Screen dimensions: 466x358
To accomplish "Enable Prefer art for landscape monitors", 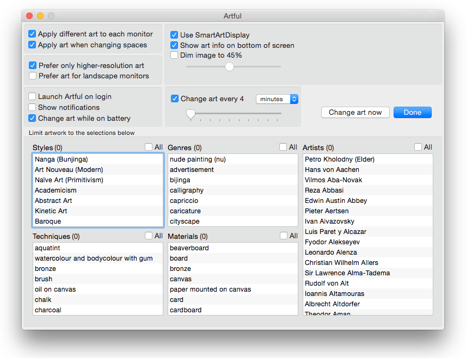I will pyautogui.click(x=33, y=76).
